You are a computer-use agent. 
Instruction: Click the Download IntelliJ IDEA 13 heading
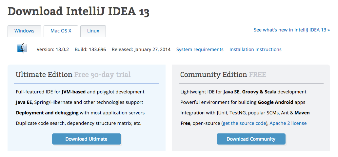78,11
